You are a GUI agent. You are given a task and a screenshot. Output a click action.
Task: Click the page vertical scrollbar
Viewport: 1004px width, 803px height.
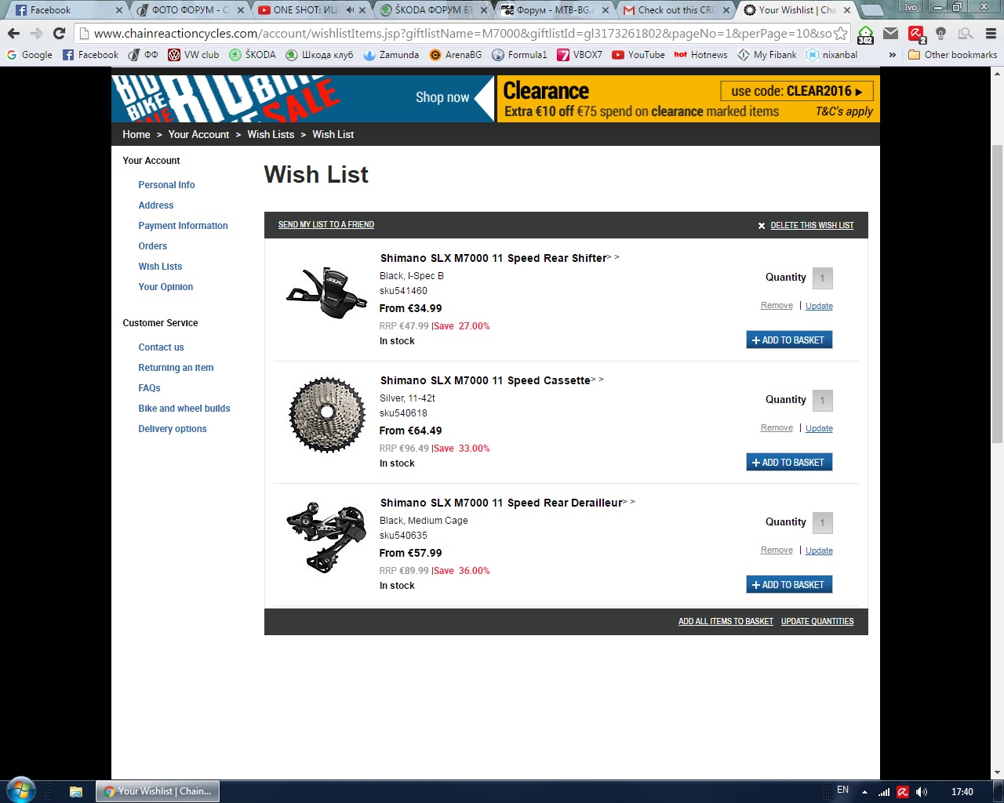click(x=997, y=423)
